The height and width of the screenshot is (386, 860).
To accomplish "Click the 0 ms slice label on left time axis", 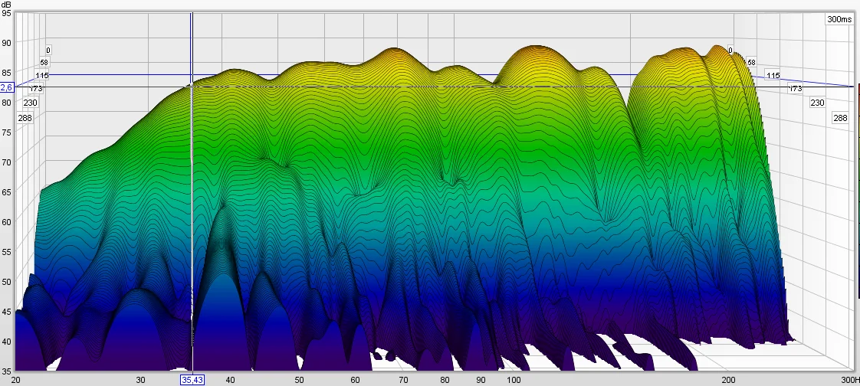I will (x=48, y=51).
